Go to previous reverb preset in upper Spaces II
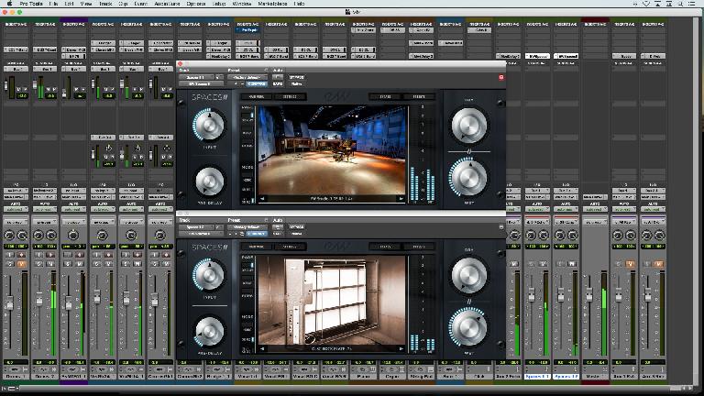Screen dimensions: 704x396 pos(262,198)
